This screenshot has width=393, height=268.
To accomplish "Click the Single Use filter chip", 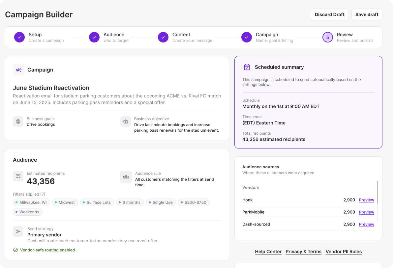I will click(x=161, y=202).
